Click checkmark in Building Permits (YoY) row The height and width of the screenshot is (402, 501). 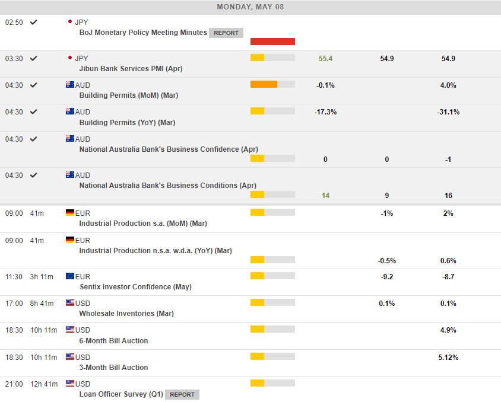click(34, 111)
